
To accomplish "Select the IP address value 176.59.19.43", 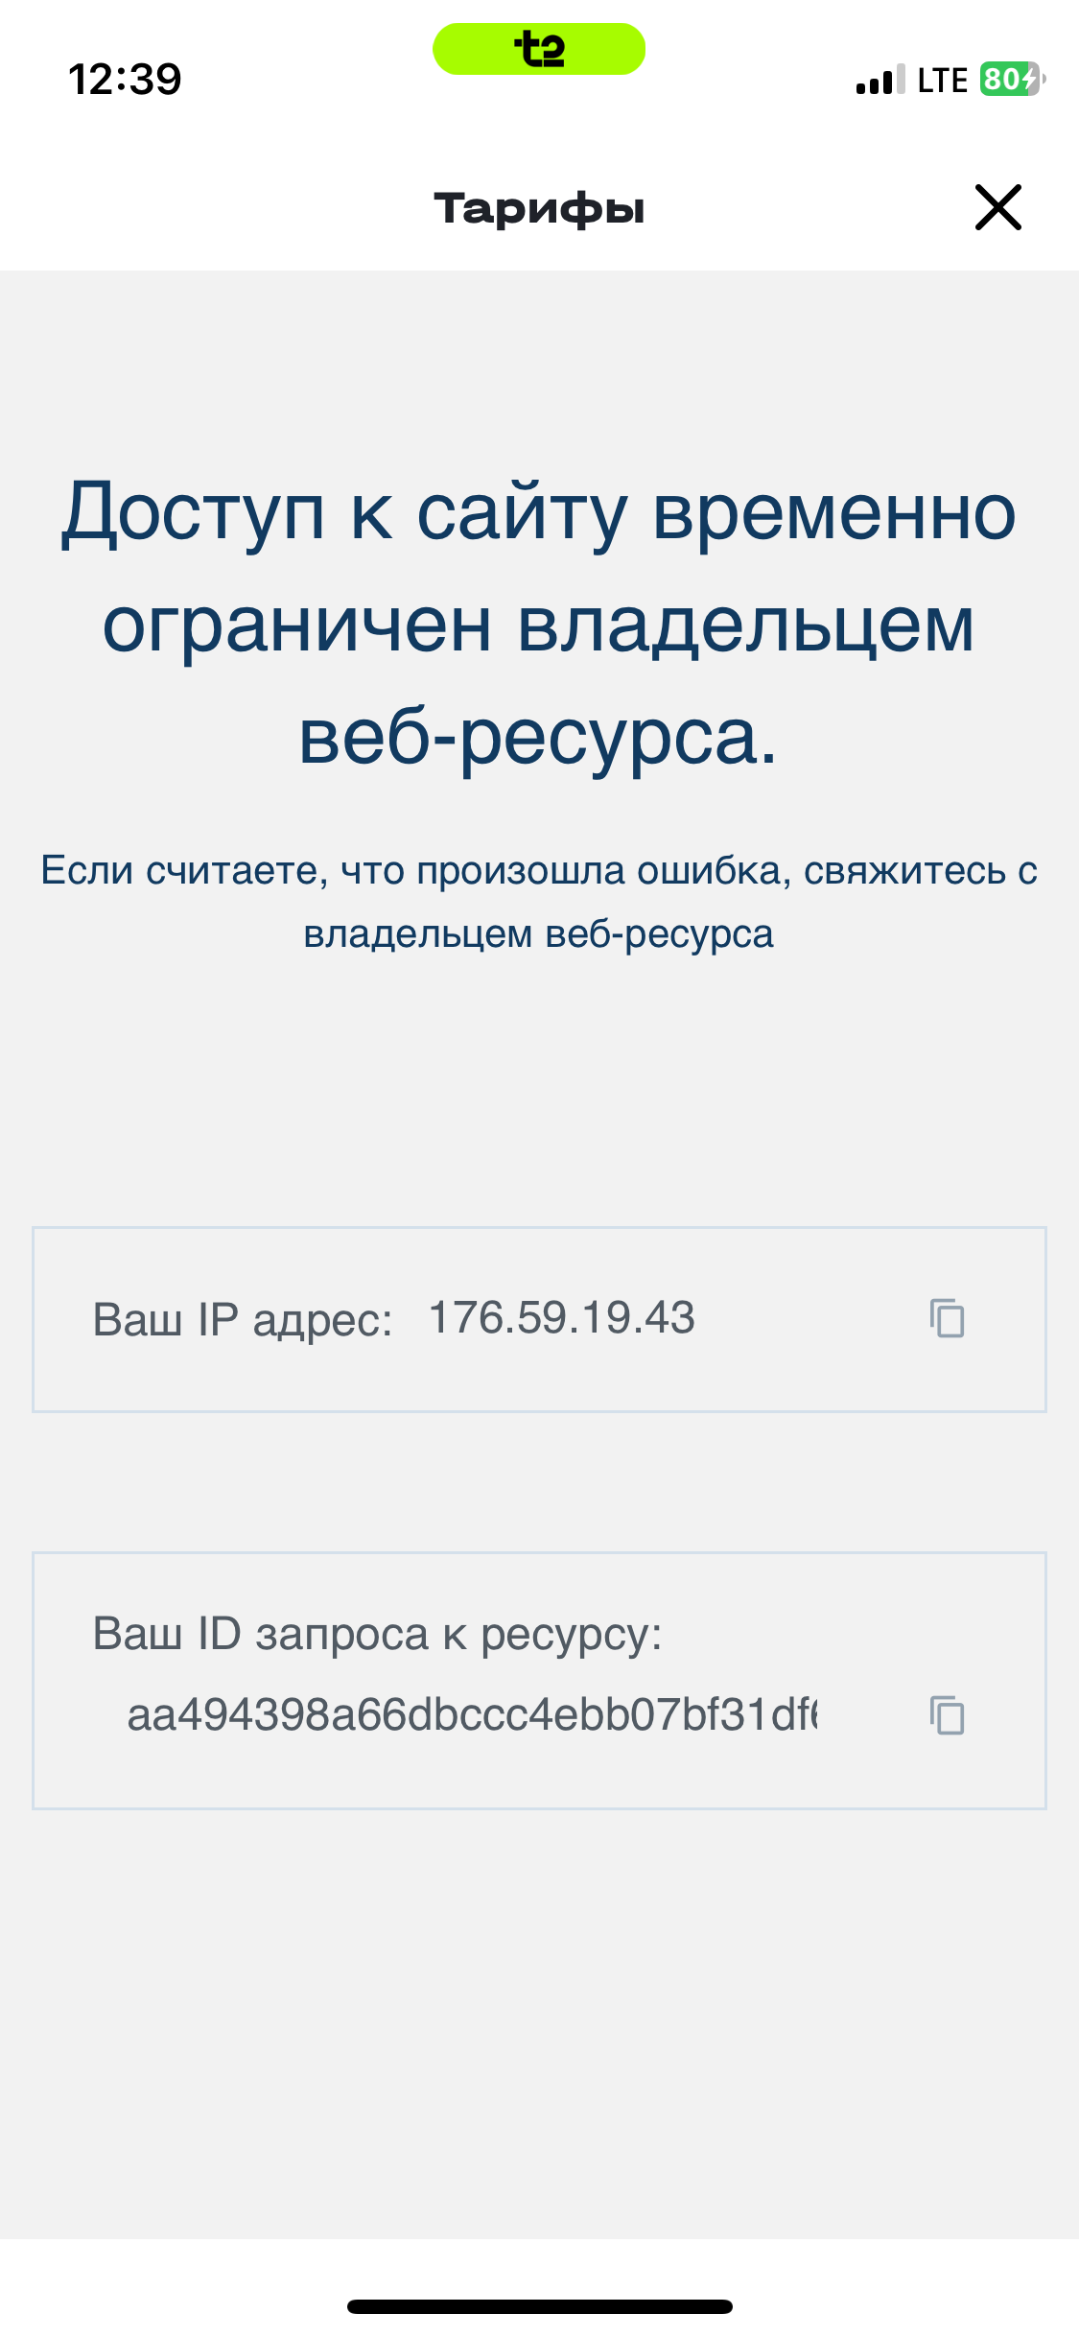I will (x=561, y=1318).
